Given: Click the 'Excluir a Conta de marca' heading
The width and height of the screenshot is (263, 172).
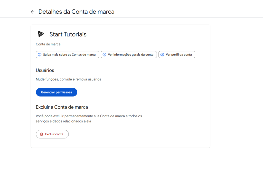Looking at the screenshot, I should click(62, 107).
